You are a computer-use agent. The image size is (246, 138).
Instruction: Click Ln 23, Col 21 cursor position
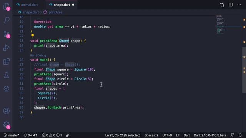coord(123,135)
